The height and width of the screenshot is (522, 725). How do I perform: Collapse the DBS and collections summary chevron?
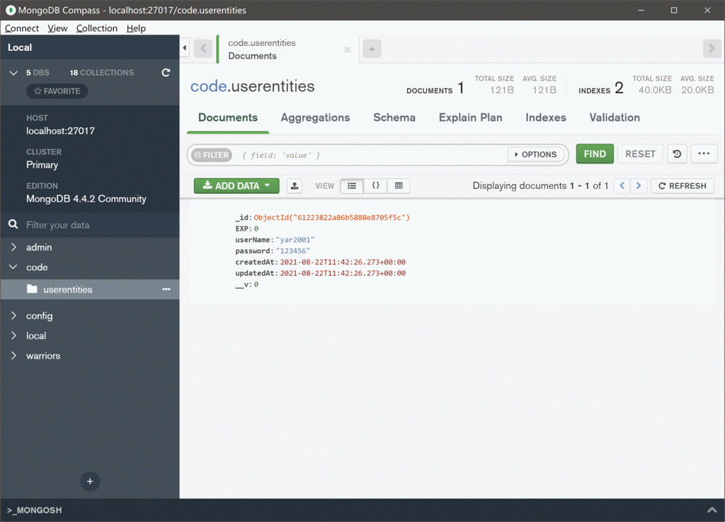coord(13,73)
